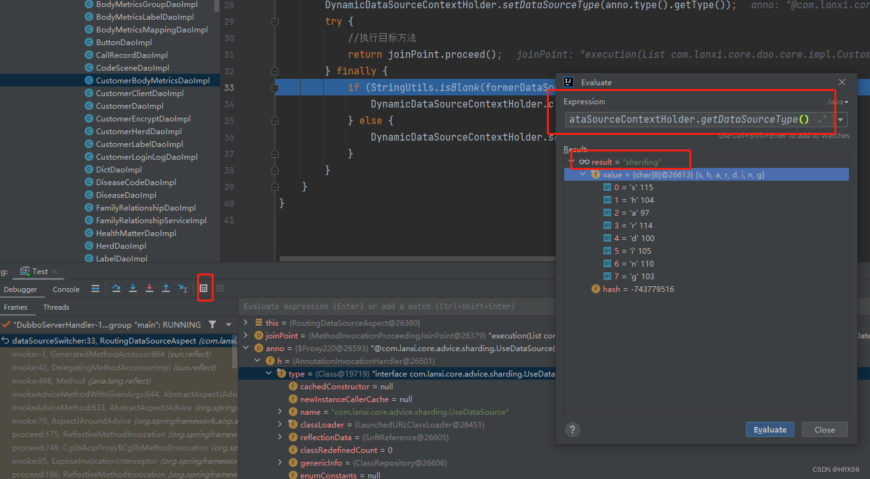Collapse the value char[8] node
Image resolution: width=870 pixels, height=479 pixels.
[583, 174]
